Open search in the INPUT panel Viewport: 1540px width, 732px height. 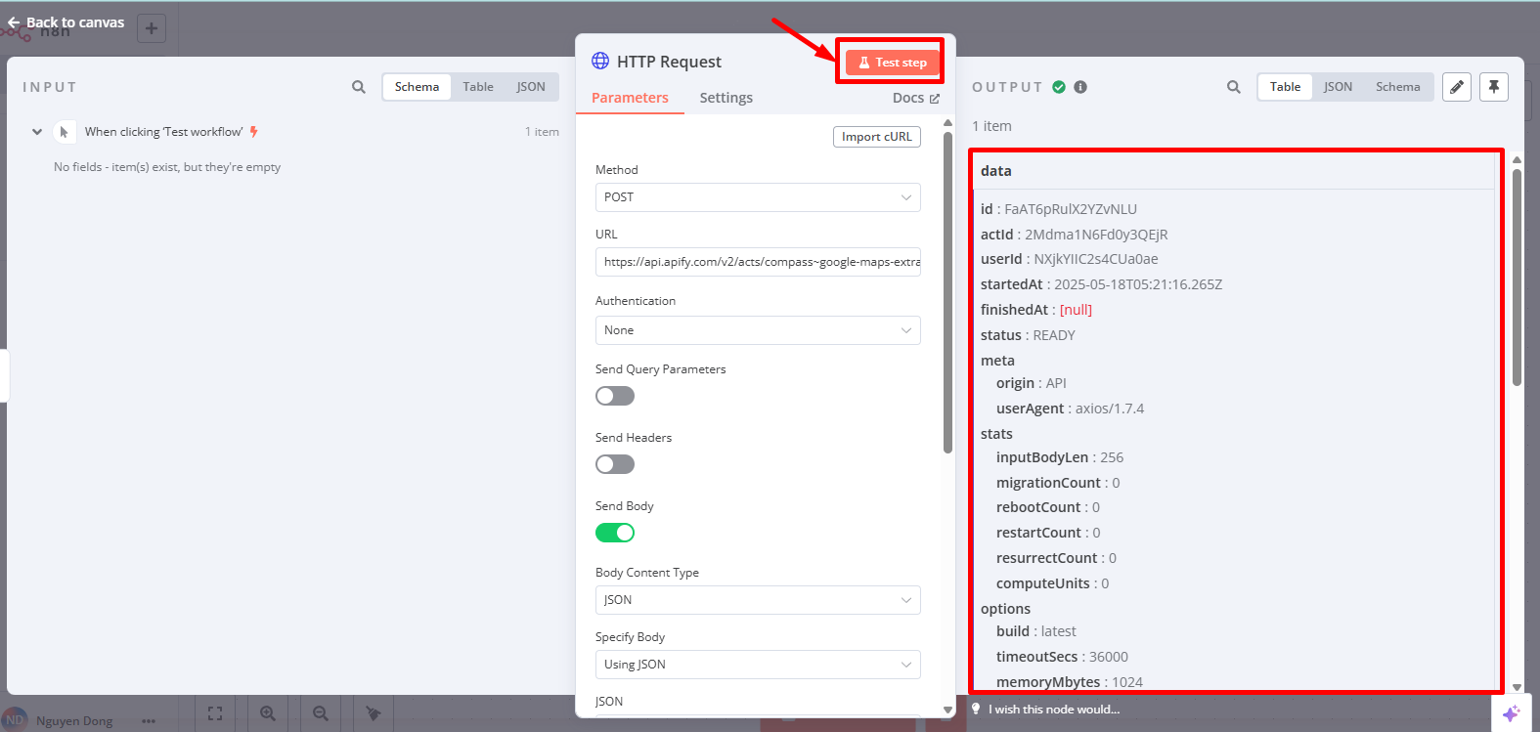coord(359,87)
